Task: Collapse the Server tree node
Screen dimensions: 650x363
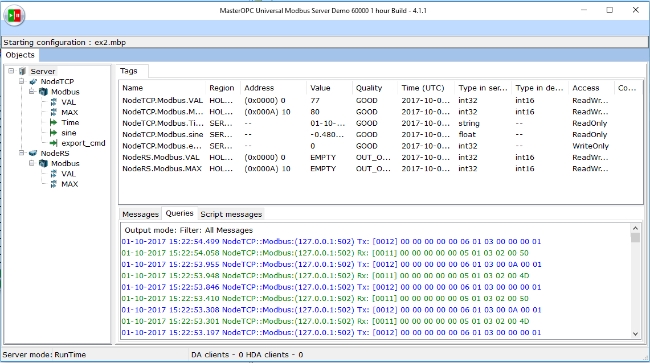Action: click(x=11, y=71)
